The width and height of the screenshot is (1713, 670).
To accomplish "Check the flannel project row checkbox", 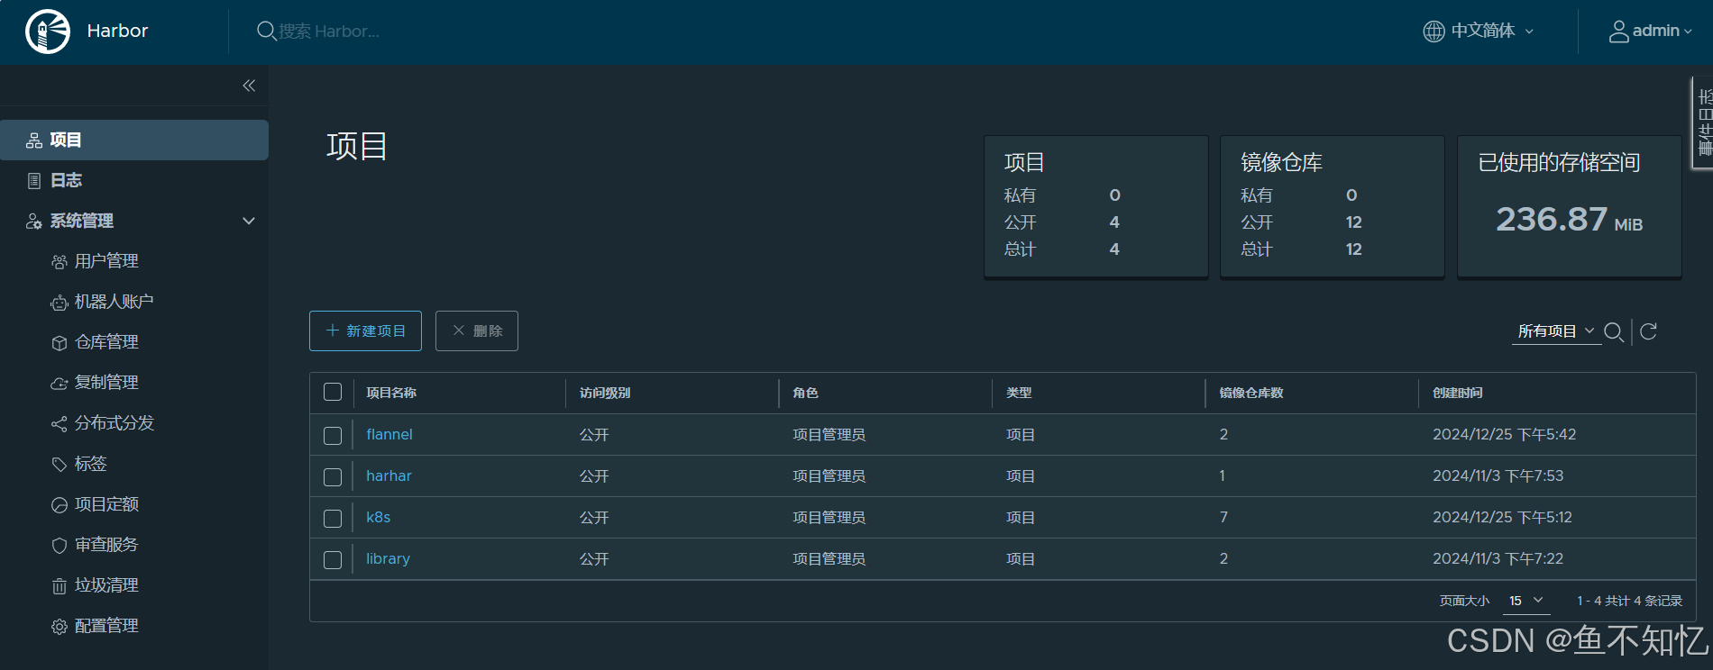I will pos(333,436).
